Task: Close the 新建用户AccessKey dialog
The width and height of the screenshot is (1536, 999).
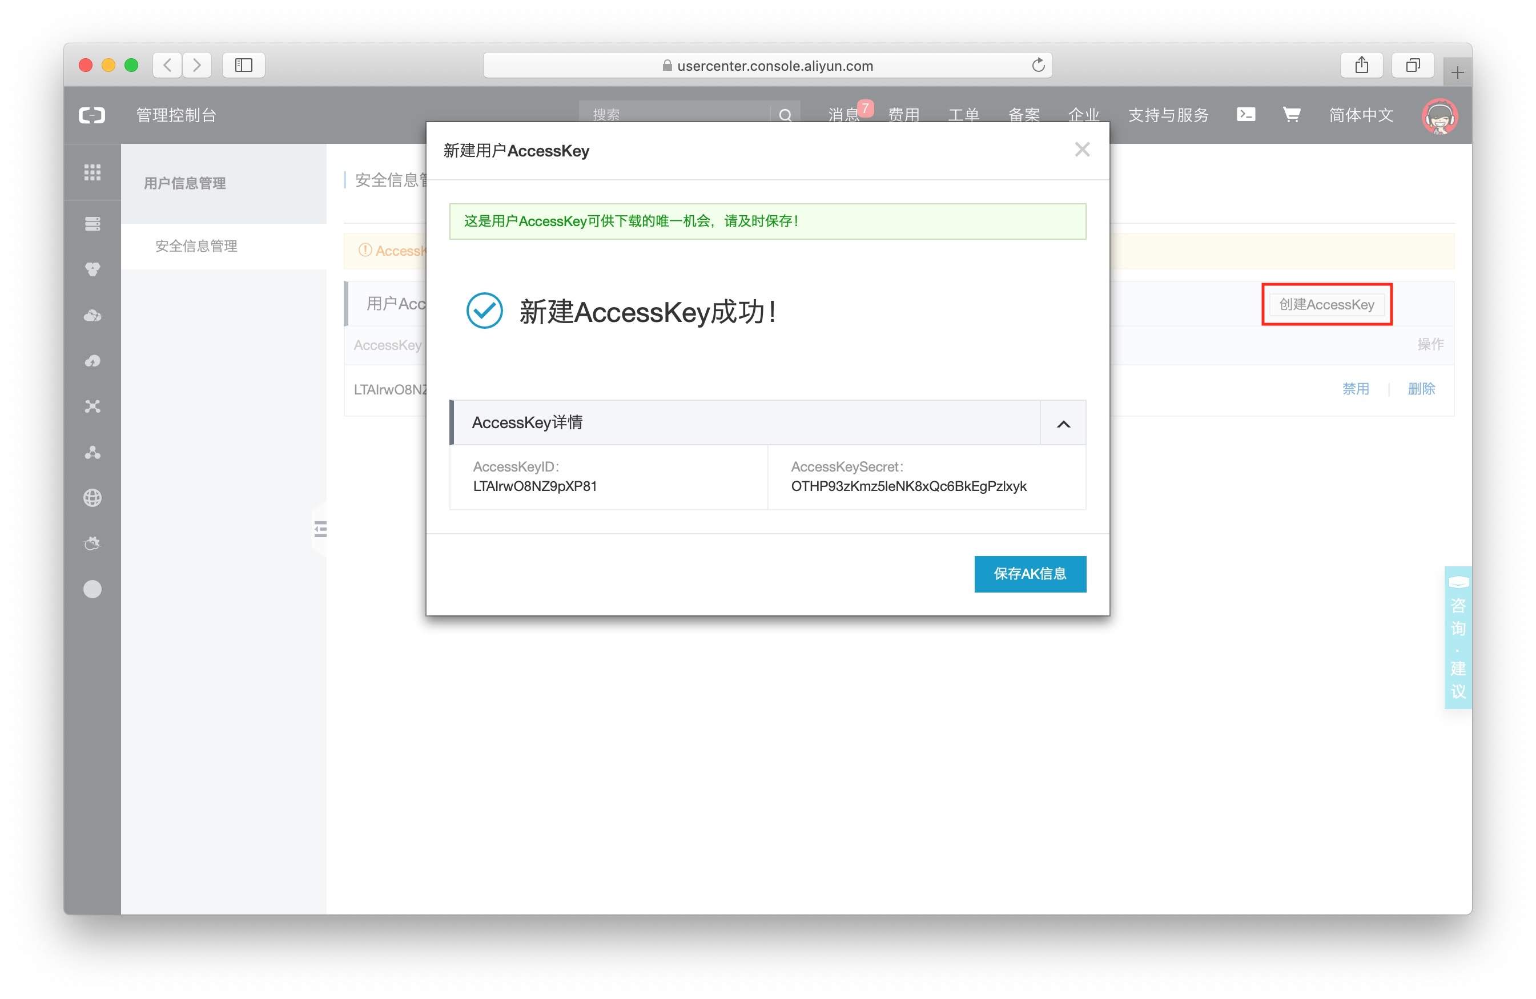Action: click(x=1082, y=150)
